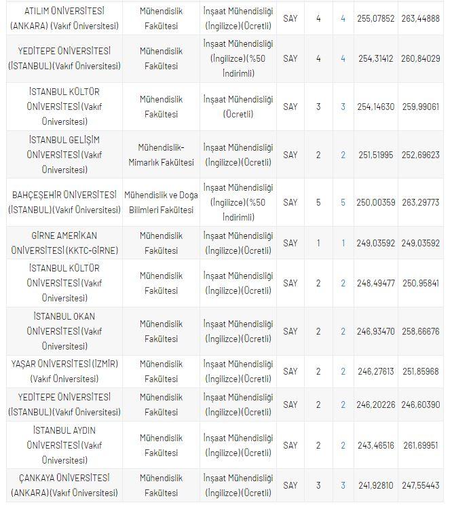Screen dimensions: 452x507
Task: Select the İstanbul Okan Üniversitesi name cell
Action: (x=64, y=331)
